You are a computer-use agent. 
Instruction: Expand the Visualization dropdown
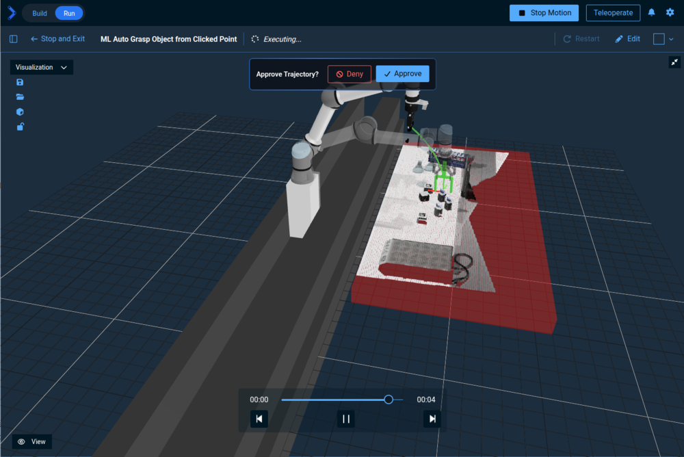[x=41, y=68]
